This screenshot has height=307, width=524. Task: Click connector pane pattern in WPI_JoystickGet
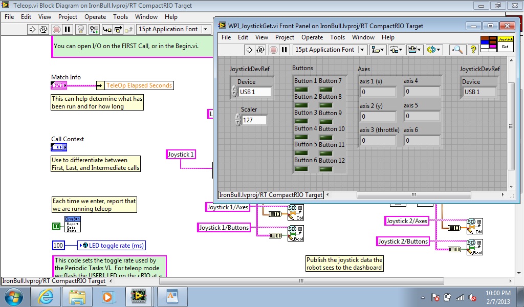(489, 44)
